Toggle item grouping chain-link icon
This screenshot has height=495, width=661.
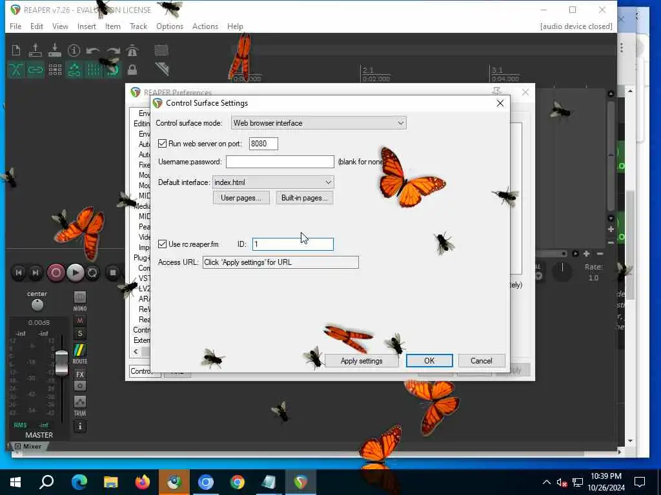(x=36, y=70)
